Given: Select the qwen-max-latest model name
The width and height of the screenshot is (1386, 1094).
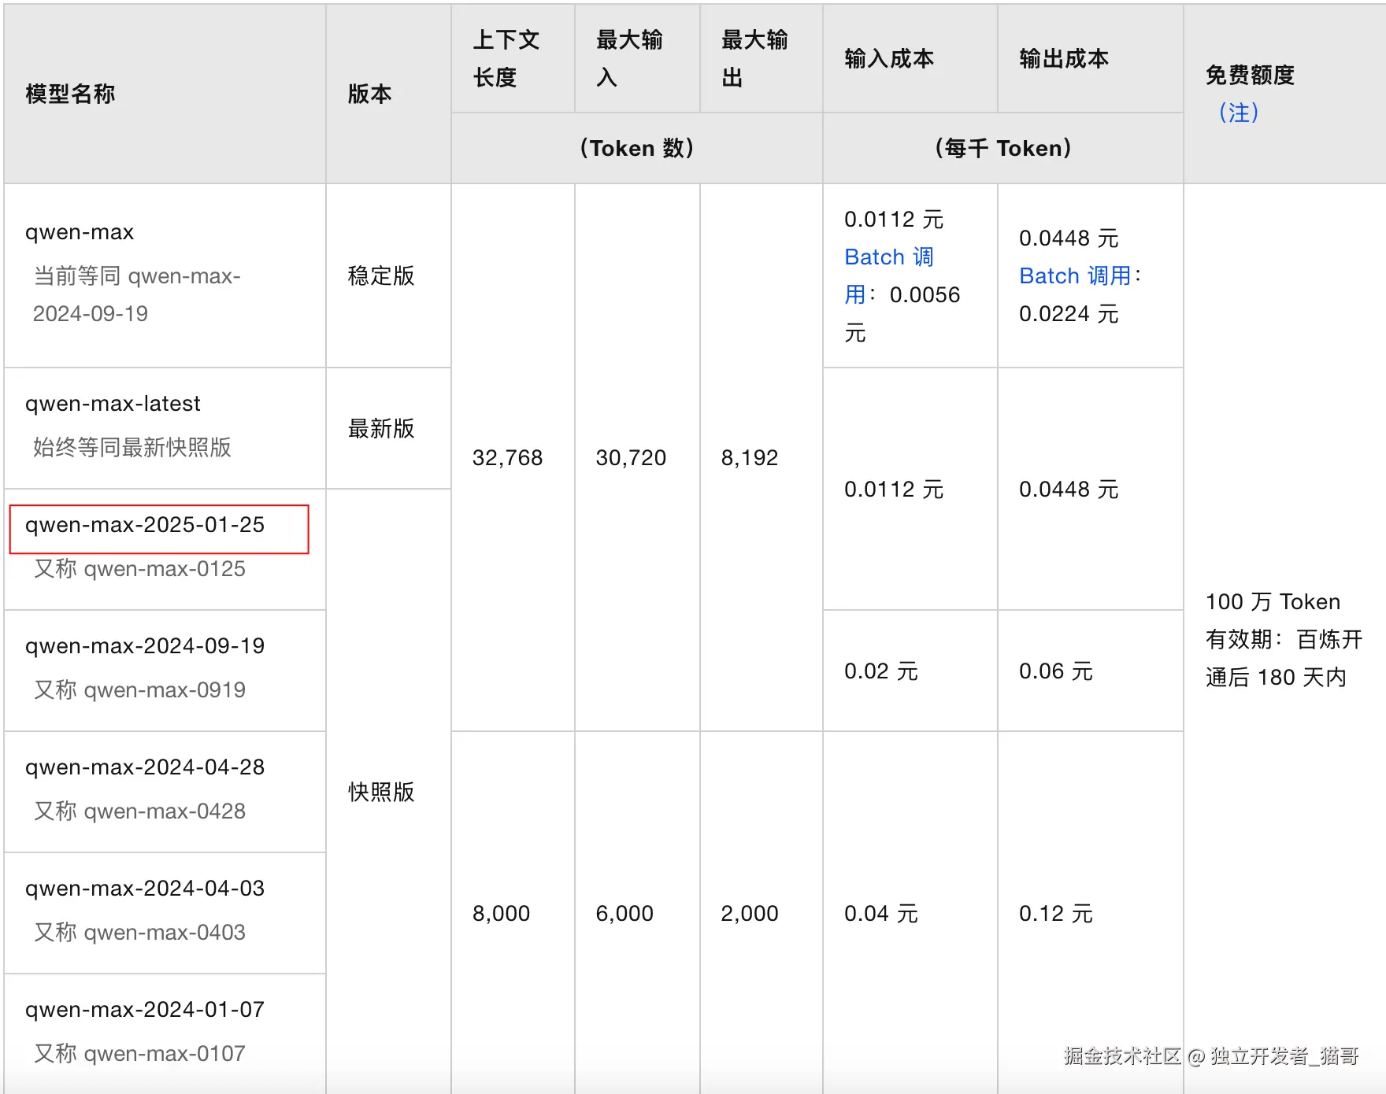Looking at the screenshot, I should (x=113, y=404).
